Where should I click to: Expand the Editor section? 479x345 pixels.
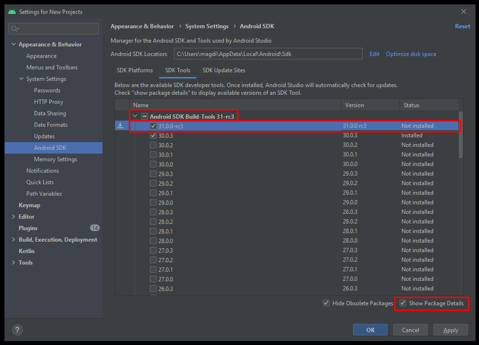coord(13,217)
